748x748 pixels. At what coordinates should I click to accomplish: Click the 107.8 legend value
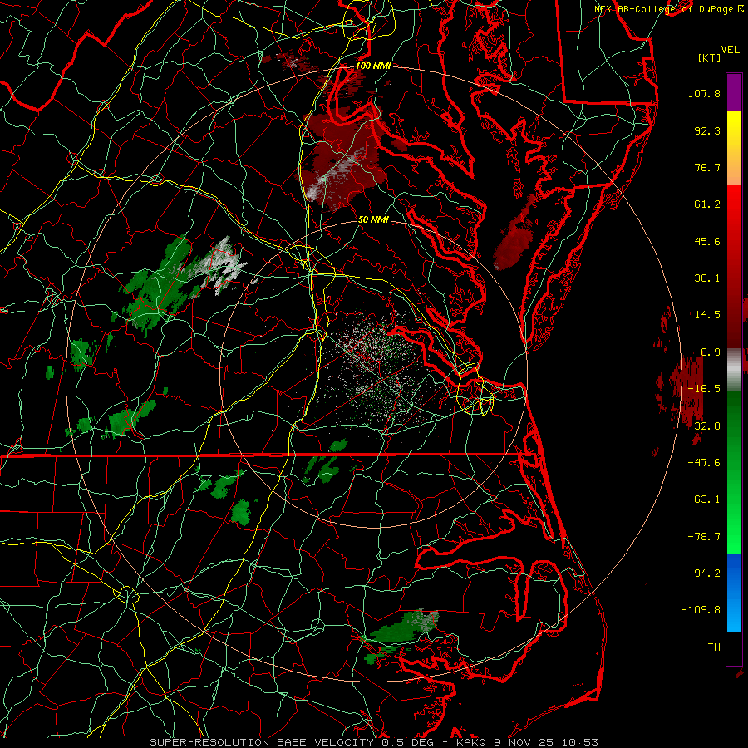pyautogui.click(x=704, y=93)
